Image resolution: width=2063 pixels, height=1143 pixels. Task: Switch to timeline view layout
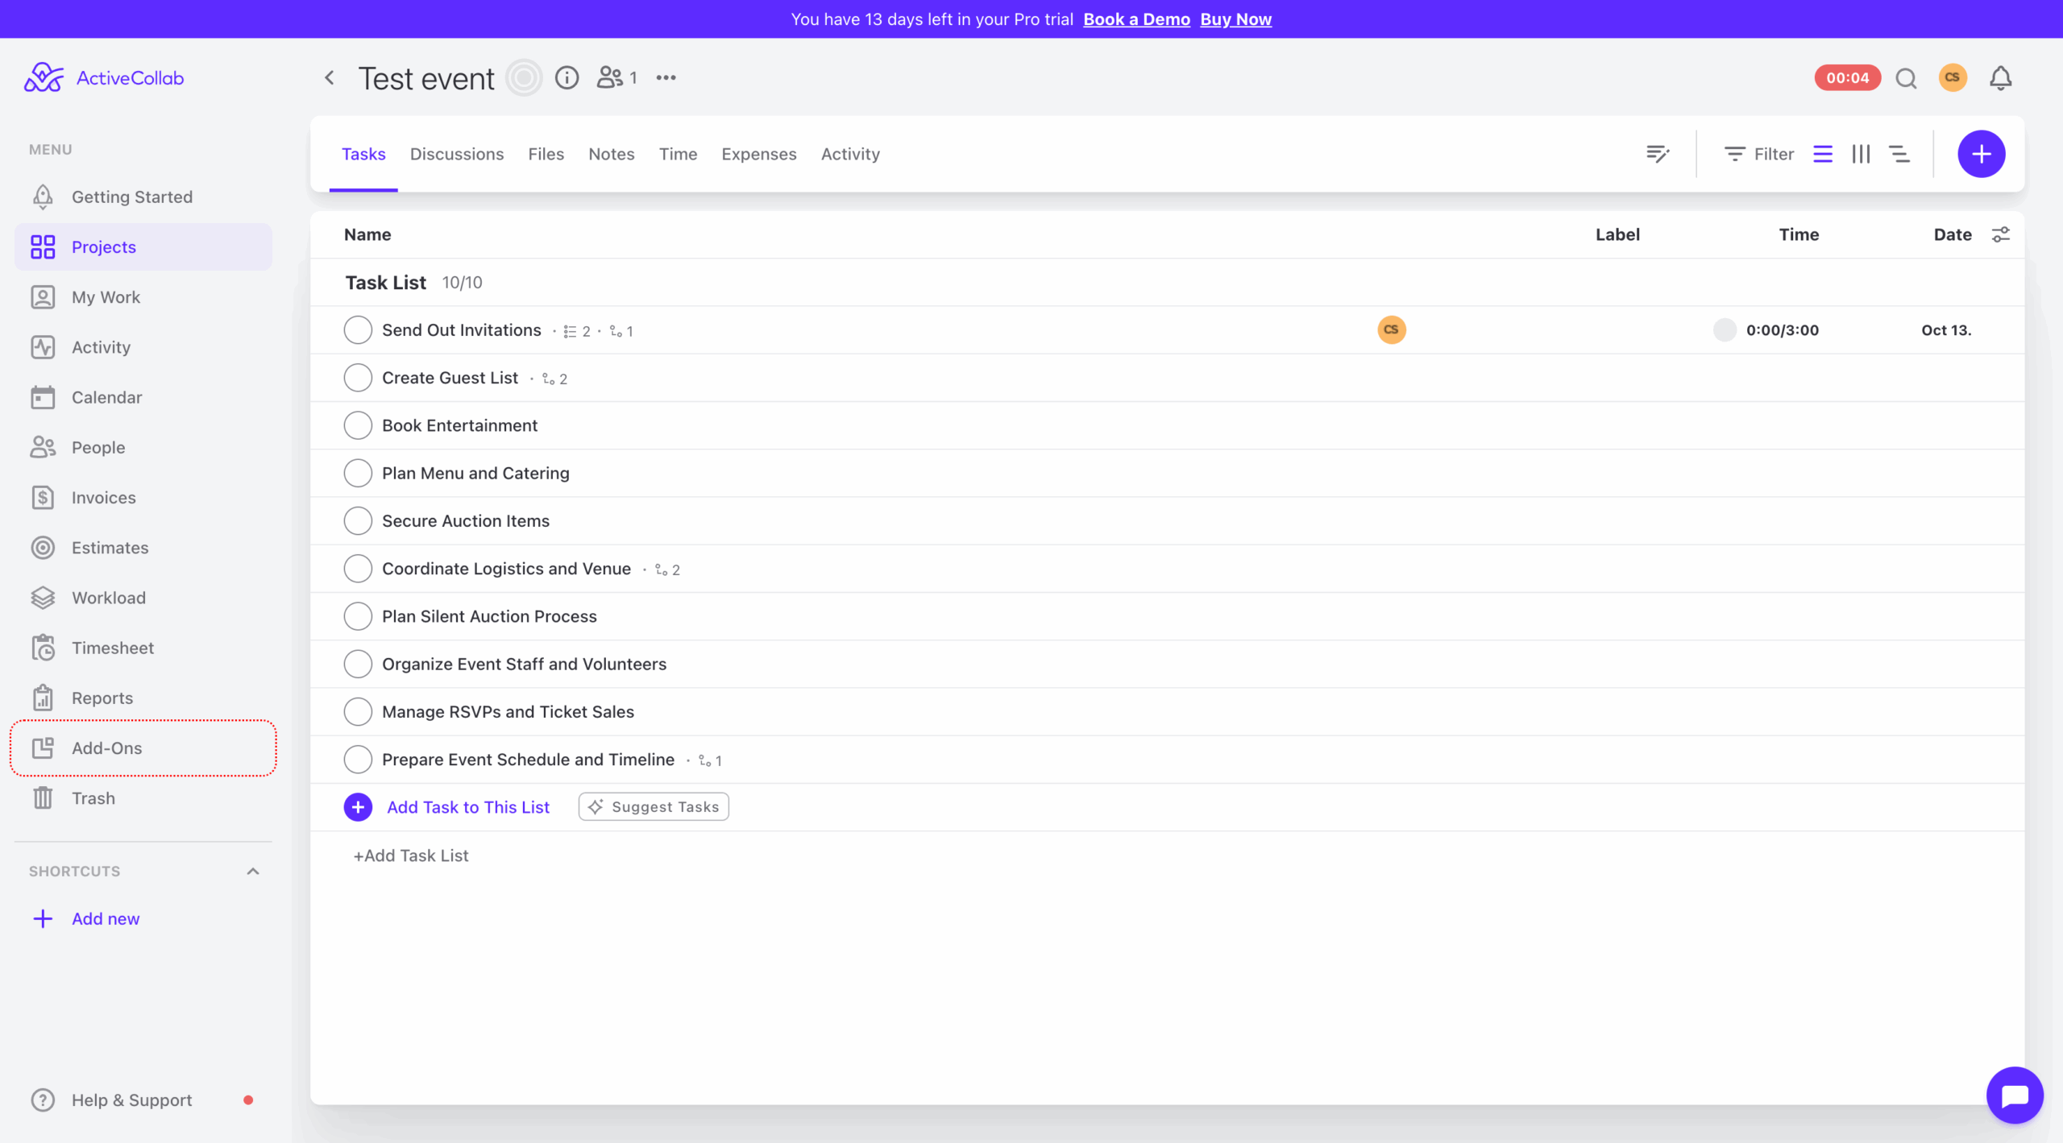(1901, 153)
